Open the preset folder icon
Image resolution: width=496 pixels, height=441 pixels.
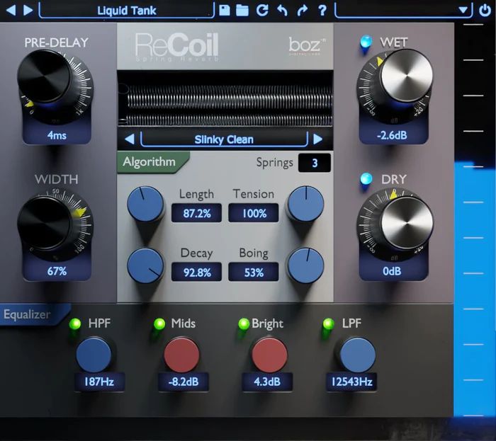242,10
